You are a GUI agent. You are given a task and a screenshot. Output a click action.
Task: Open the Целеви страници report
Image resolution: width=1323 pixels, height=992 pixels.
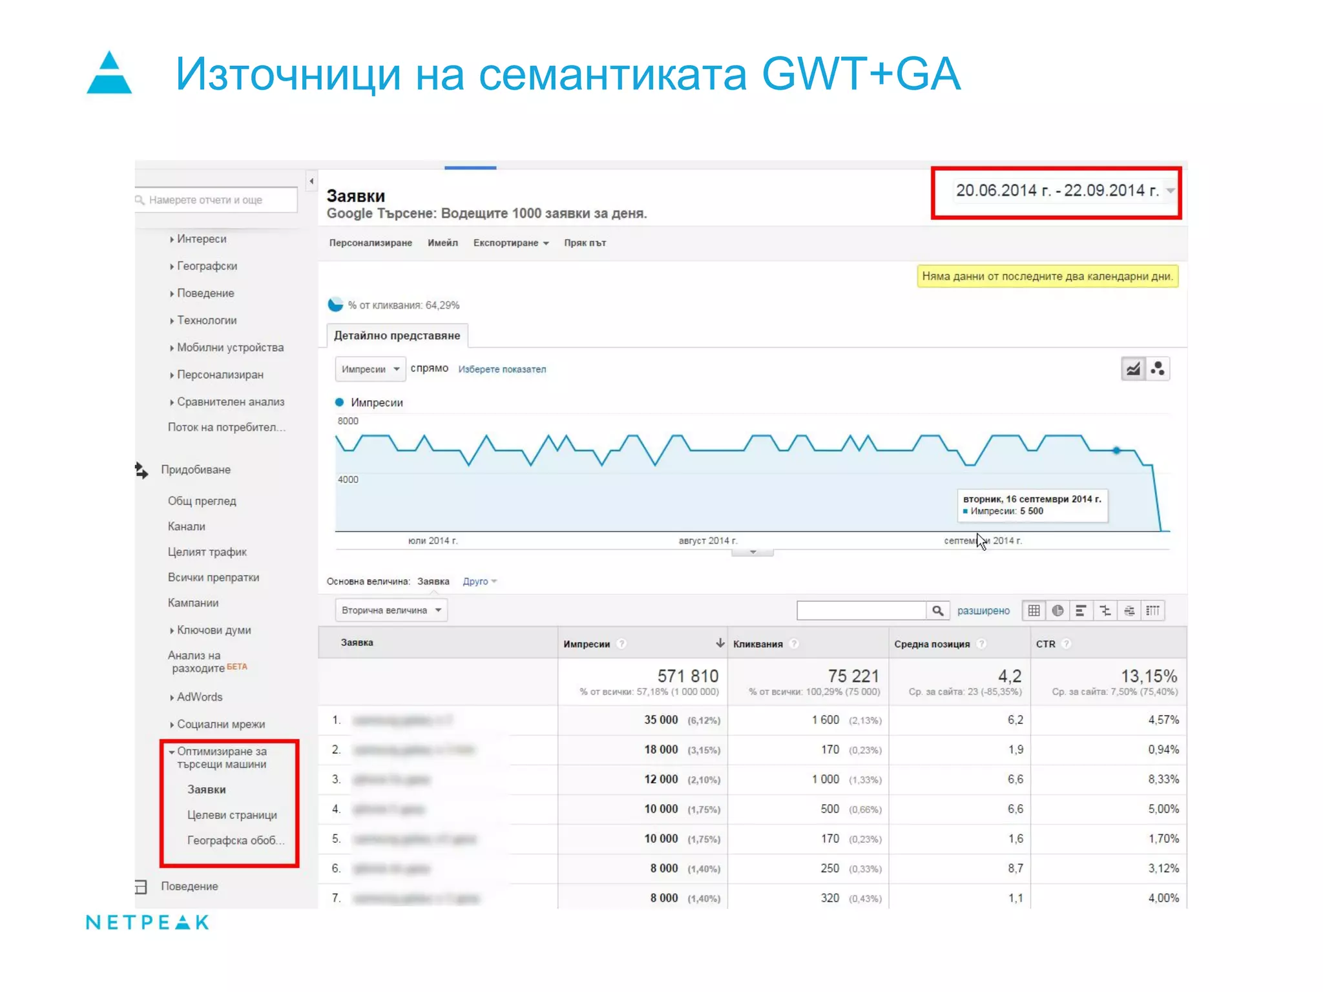[233, 815]
